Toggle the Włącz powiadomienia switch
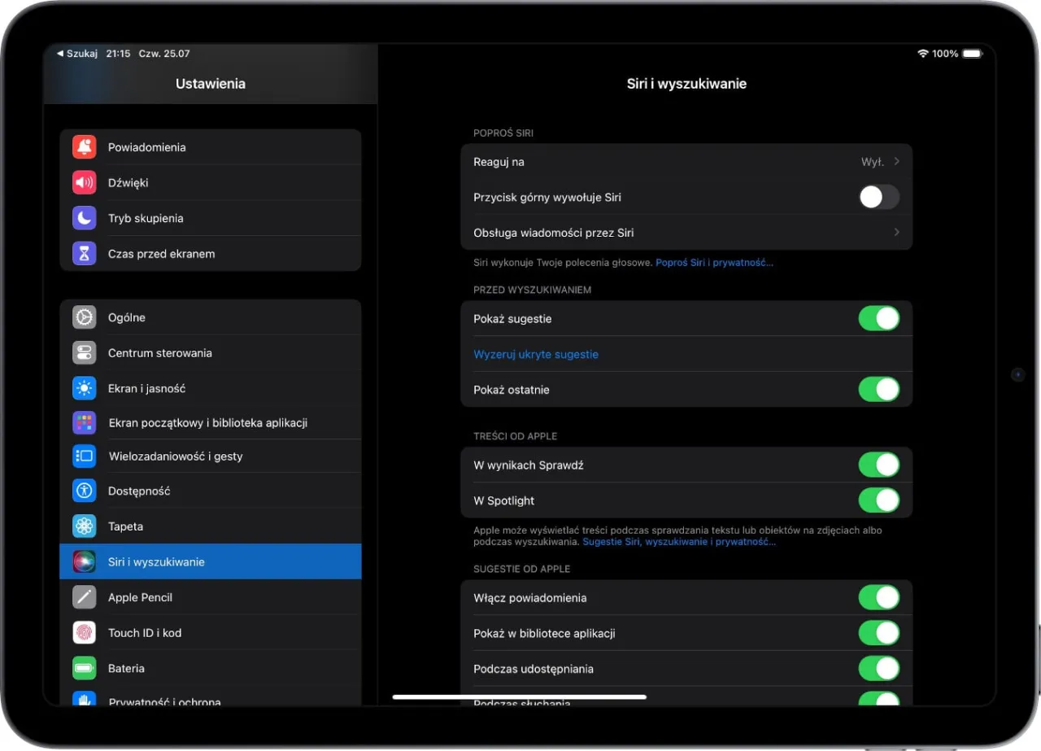The height and width of the screenshot is (751, 1041). pyautogui.click(x=878, y=598)
